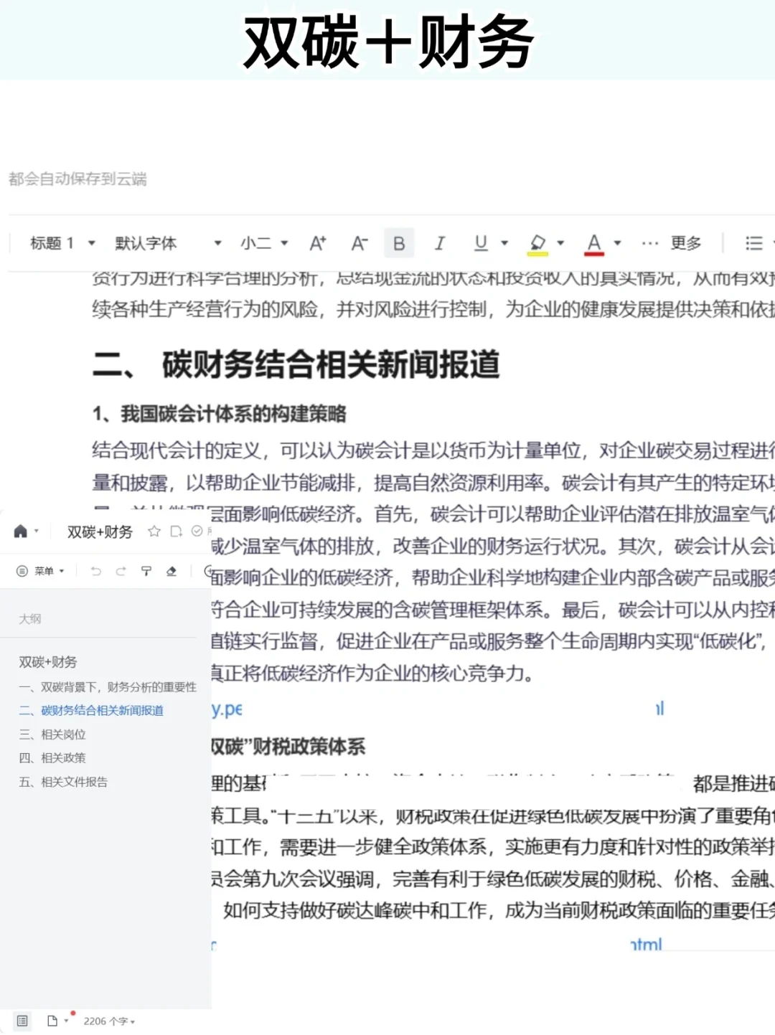
Task: Open the 菜单 menu
Action: pos(41,571)
